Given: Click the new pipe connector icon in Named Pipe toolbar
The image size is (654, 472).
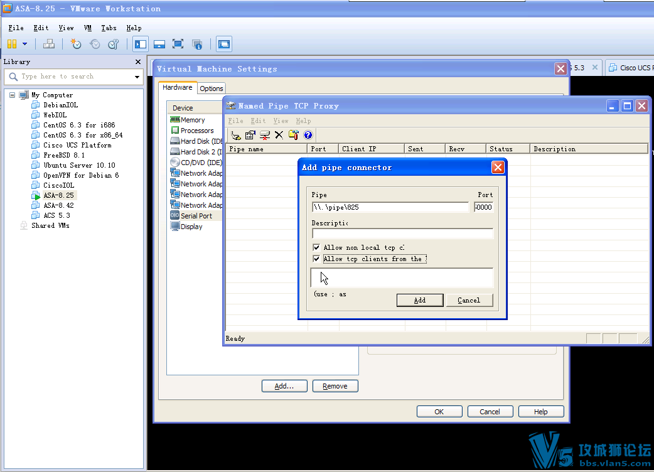Looking at the screenshot, I should [x=235, y=135].
